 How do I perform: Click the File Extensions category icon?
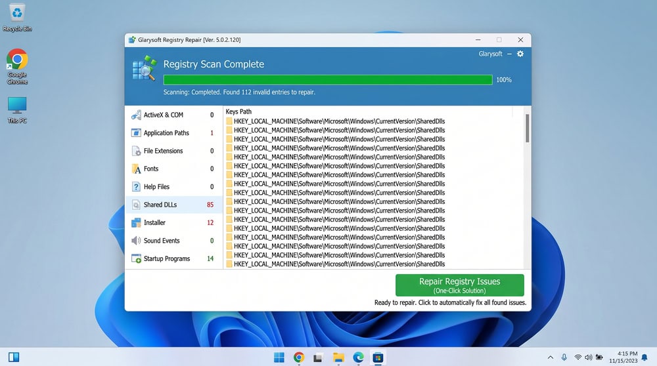click(x=136, y=151)
